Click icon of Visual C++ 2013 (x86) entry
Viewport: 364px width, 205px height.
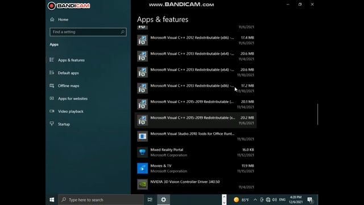pos(142,88)
